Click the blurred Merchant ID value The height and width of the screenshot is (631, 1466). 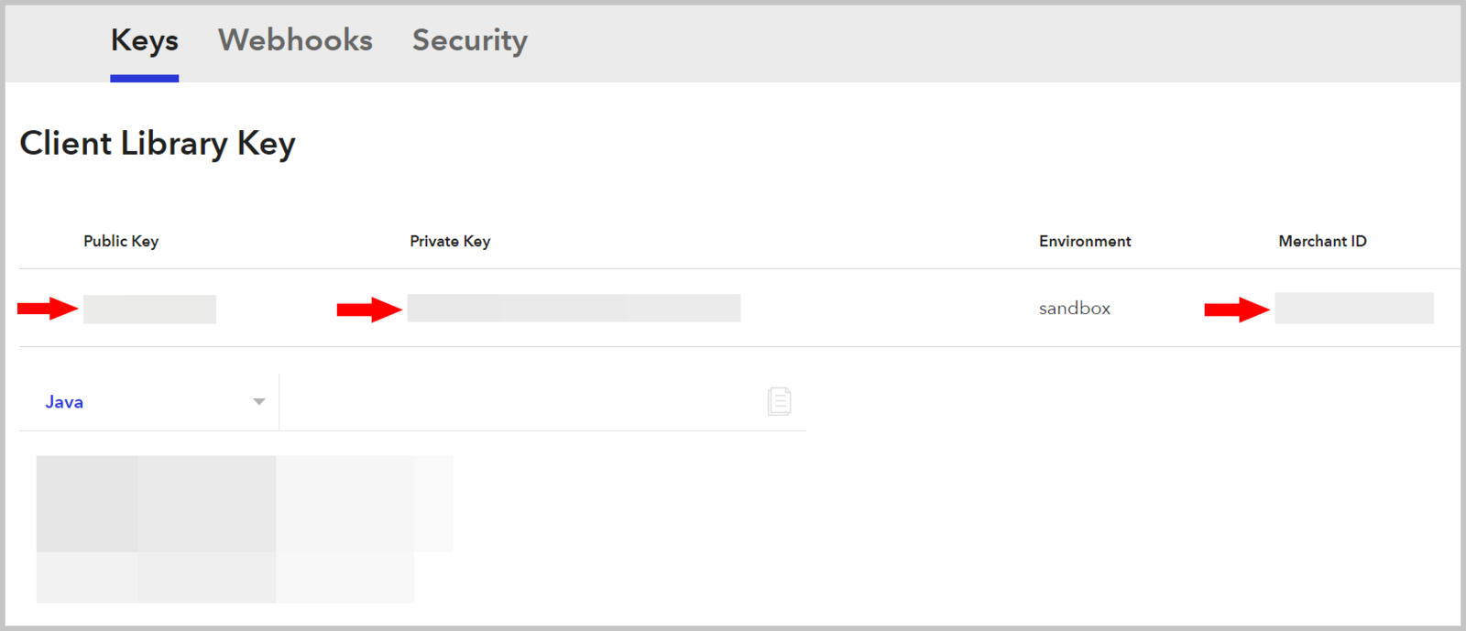pos(1354,308)
